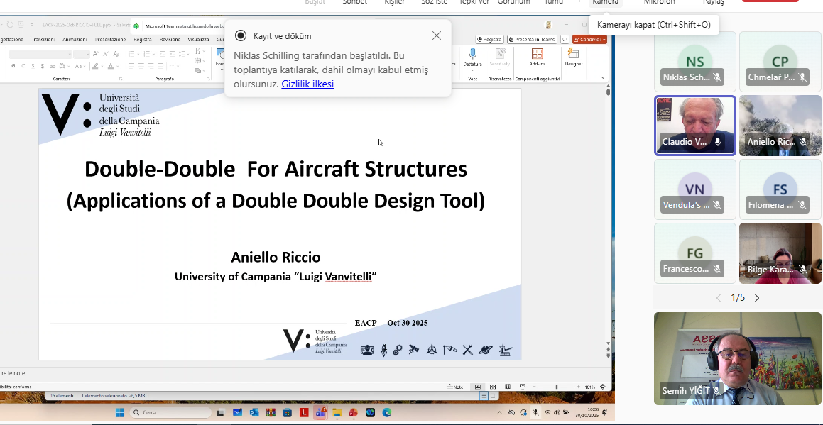Viewport: 823px width, 425px height.
Task: Switch to the Animazioni ribbon tab
Action: (x=75, y=40)
